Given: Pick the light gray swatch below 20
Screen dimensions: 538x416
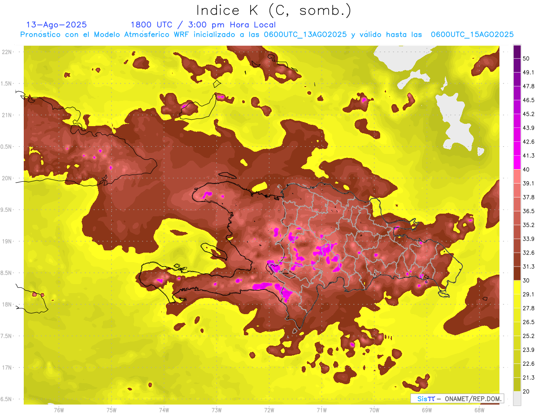Looking at the screenshot, I should point(517,398).
